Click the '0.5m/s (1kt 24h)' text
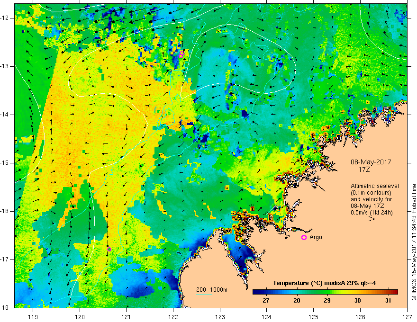The width and height of the screenshot is (417, 322). point(372,213)
